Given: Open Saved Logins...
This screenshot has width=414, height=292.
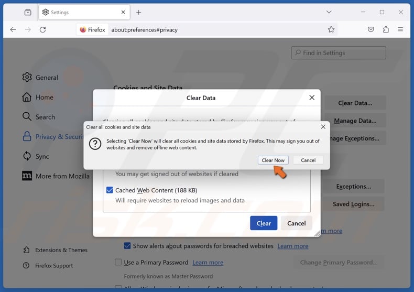Looking at the screenshot, I should [x=353, y=204].
